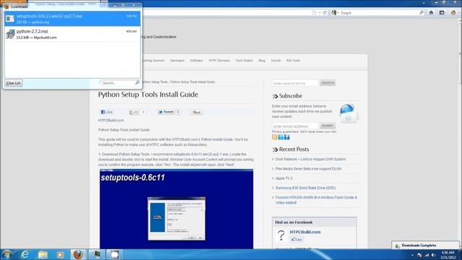Screen dimensions: 462x260
Task: Click the Twitter icon under Subscribe
Action: click(281, 137)
